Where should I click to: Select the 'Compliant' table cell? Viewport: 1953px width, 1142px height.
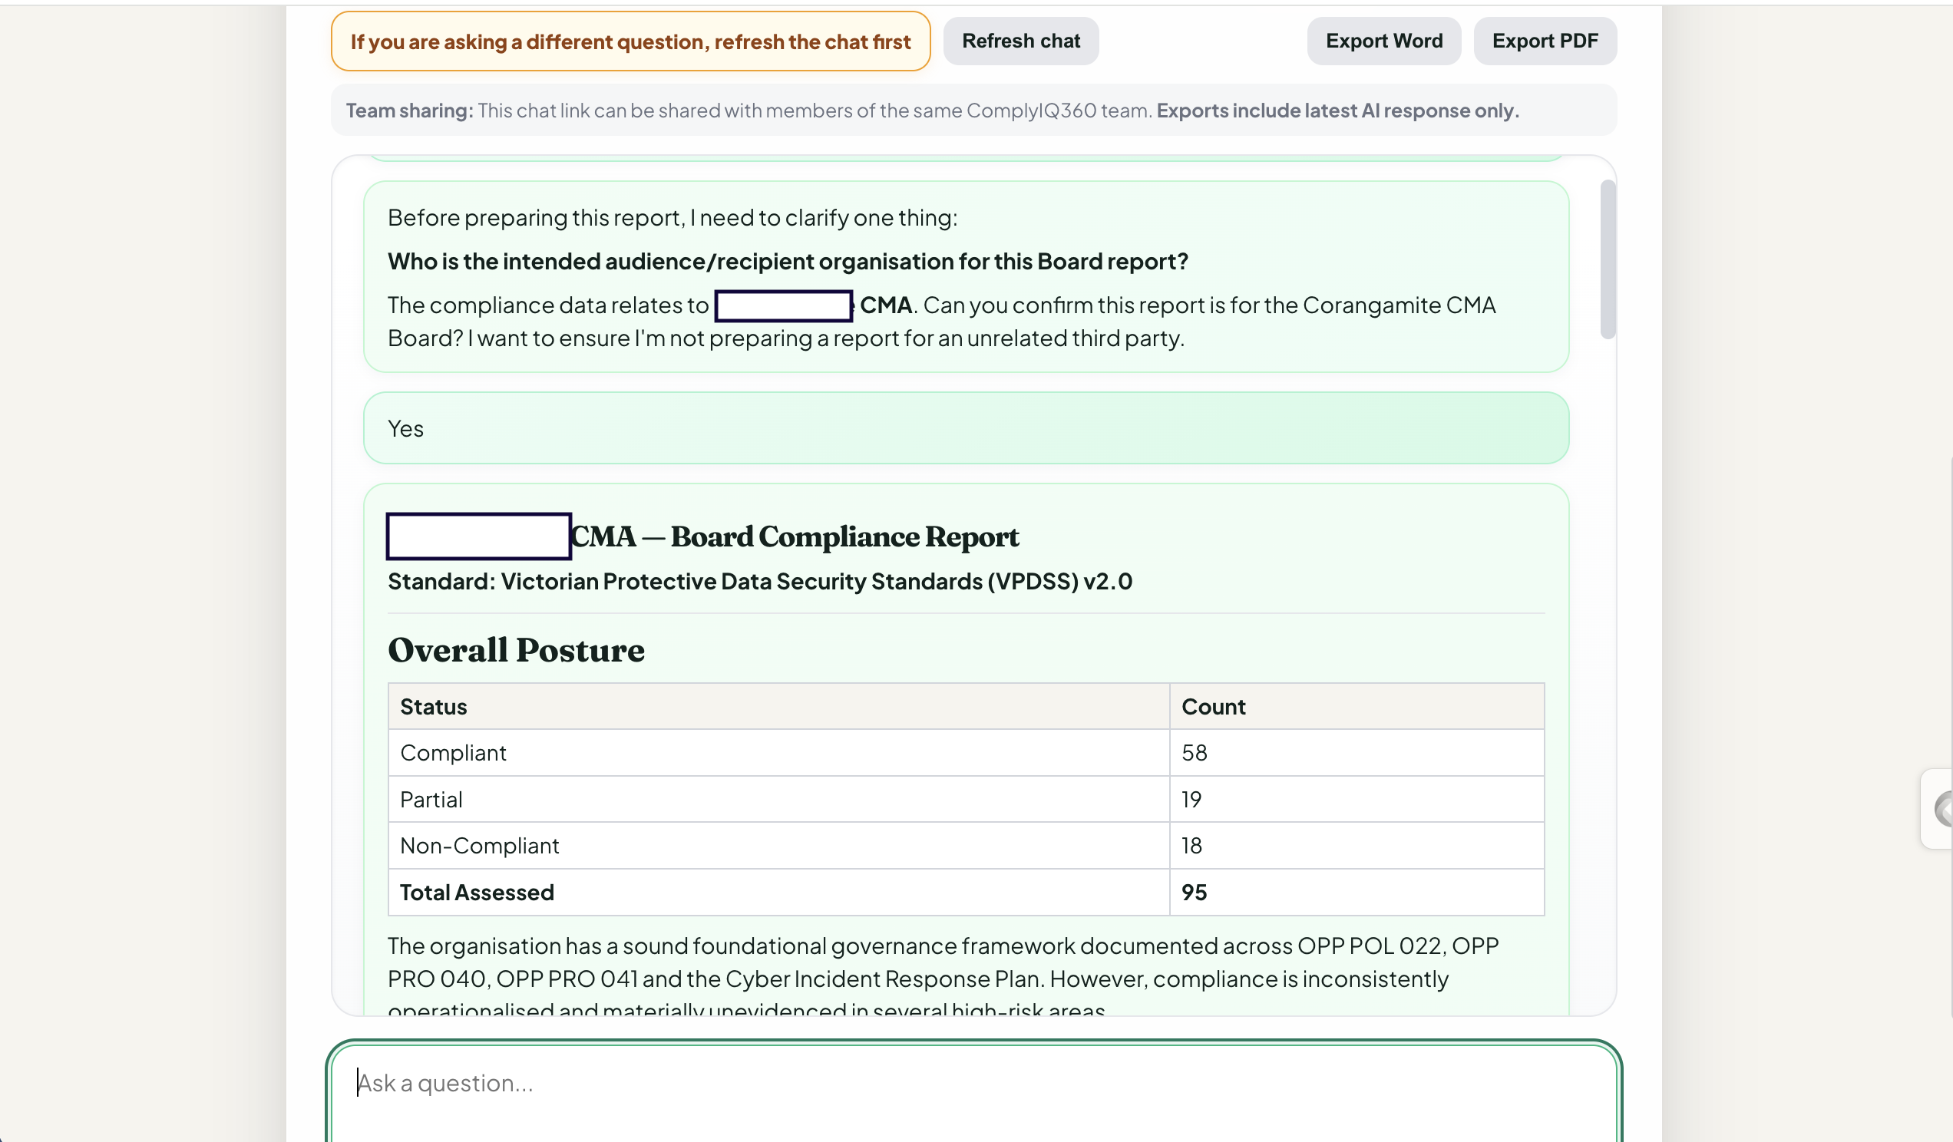tap(778, 753)
